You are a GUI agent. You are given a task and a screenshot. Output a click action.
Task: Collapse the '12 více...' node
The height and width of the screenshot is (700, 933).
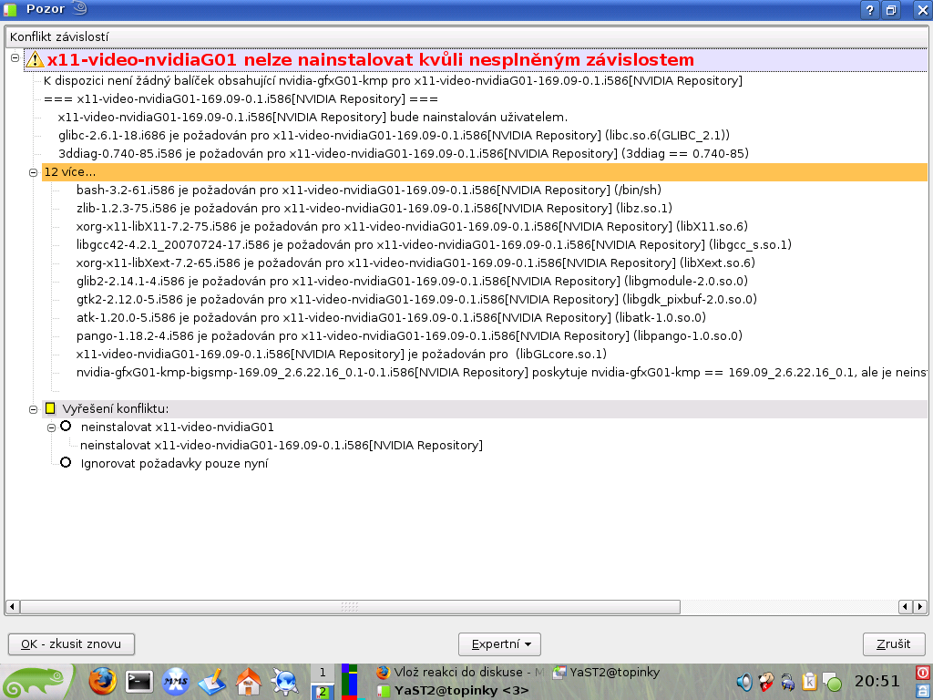(34, 172)
